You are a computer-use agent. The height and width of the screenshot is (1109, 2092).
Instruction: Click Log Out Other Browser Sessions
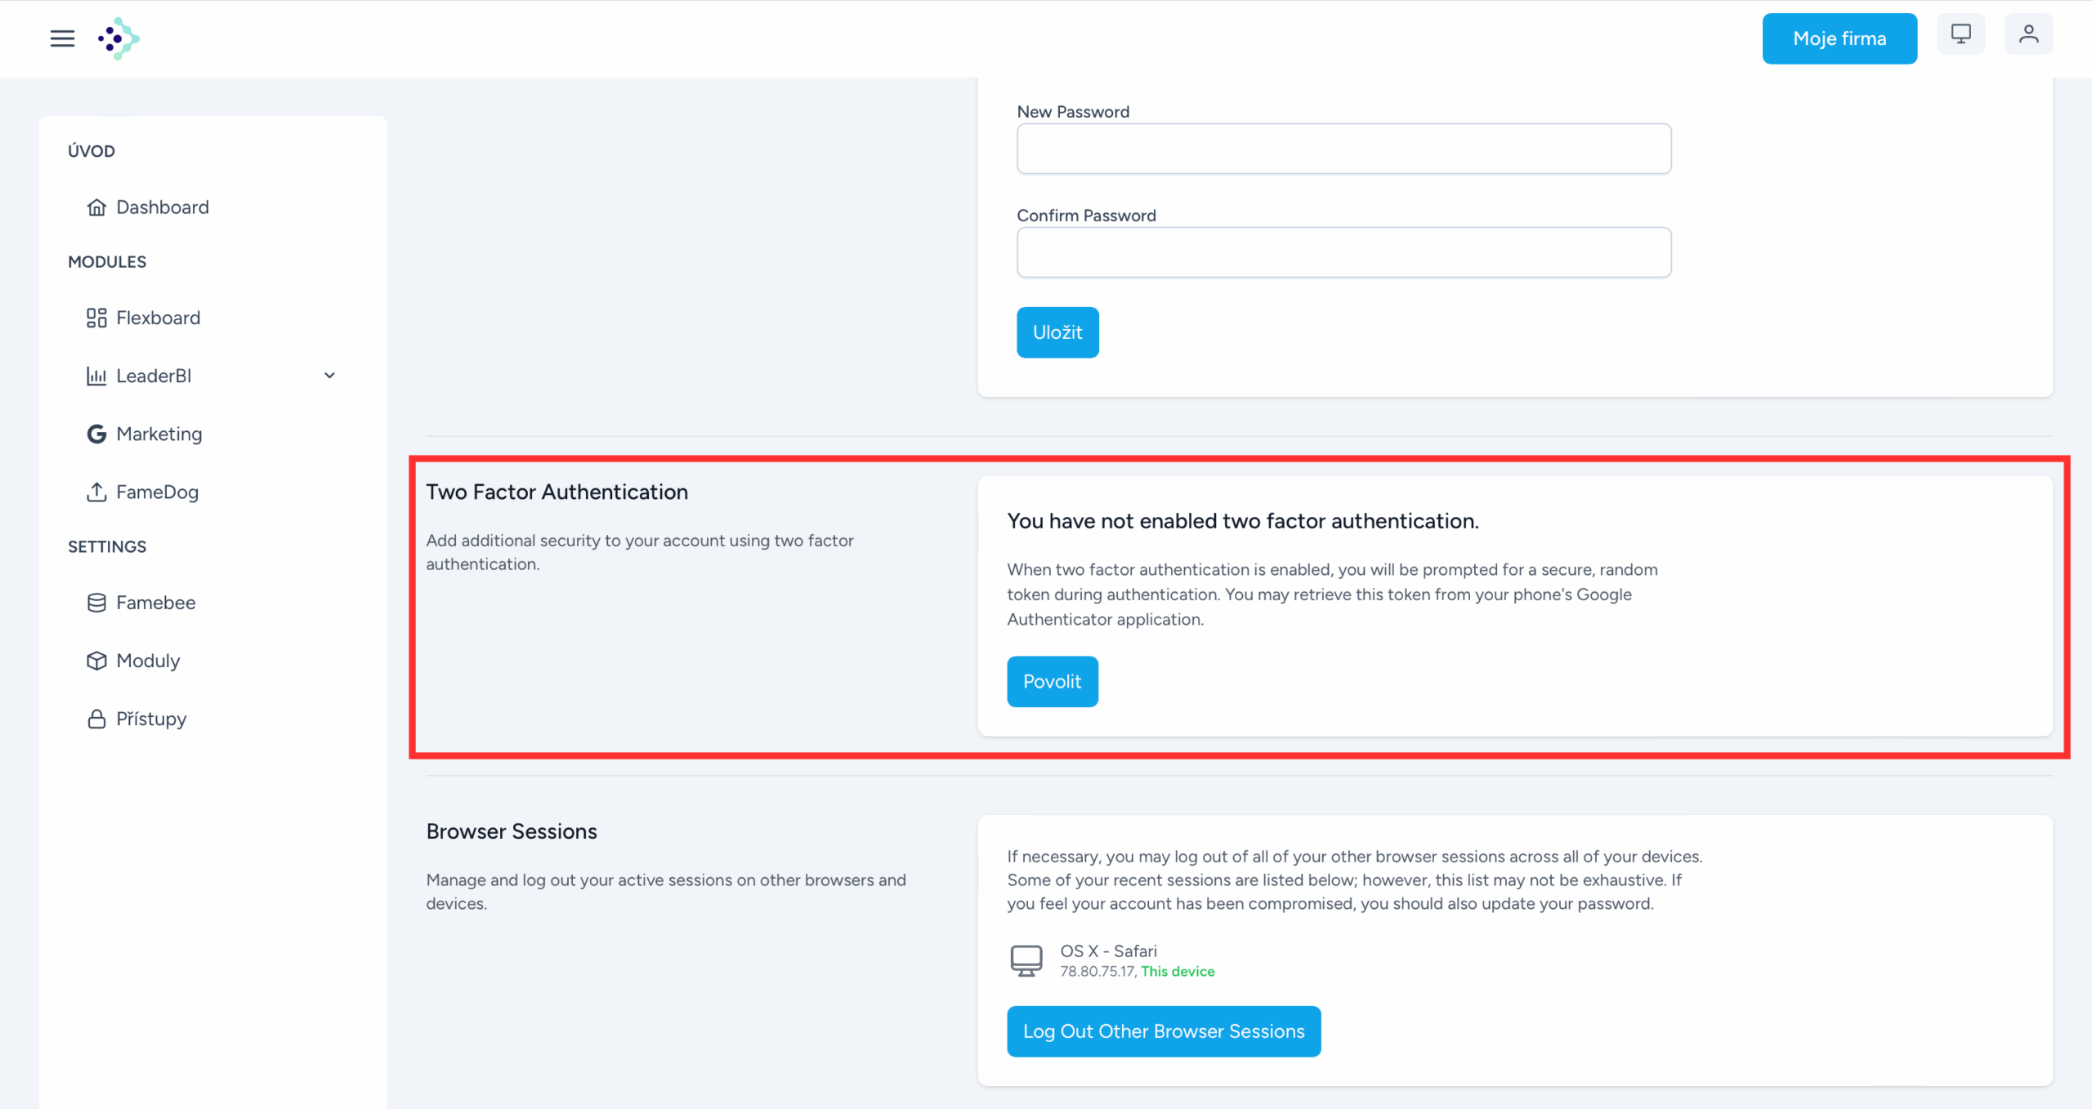click(1164, 1031)
